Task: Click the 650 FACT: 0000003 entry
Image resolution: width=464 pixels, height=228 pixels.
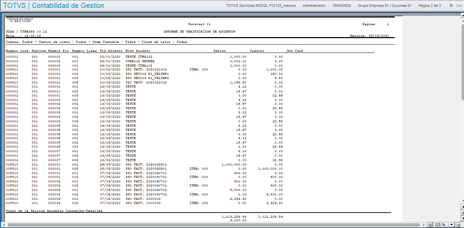Action: point(143,203)
